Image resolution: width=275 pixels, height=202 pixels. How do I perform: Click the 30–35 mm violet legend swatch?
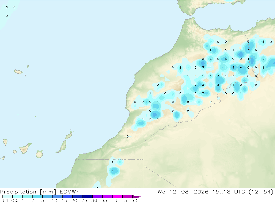point(97,196)
